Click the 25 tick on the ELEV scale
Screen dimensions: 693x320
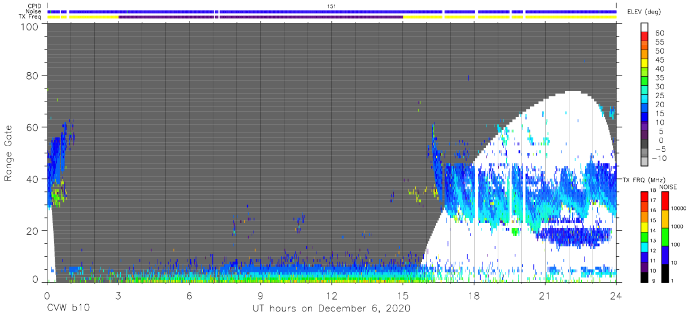659,95
